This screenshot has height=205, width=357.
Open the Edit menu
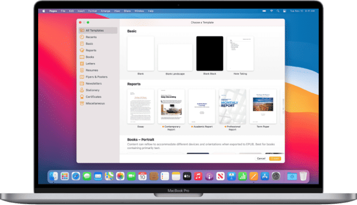point(72,11)
